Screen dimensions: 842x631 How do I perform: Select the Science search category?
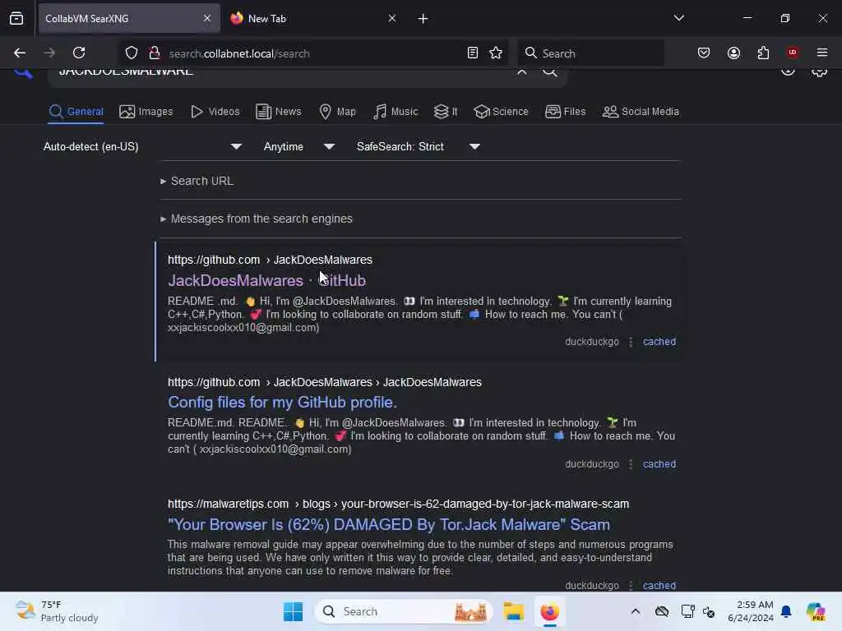point(501,112)
